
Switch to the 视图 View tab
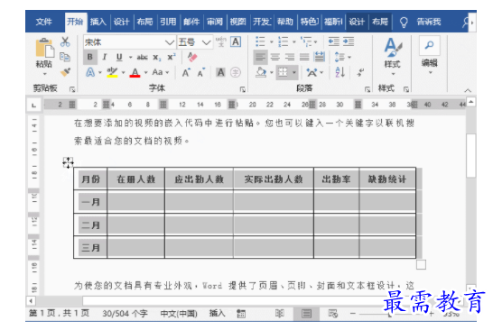(x=237, y=22)
